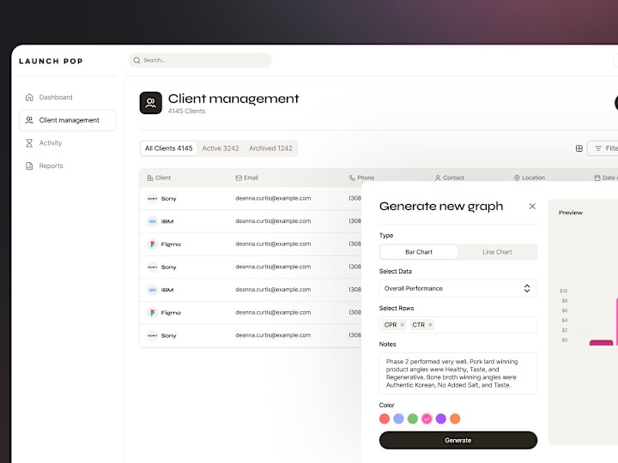Viewport: 618px width, 463px height.
Task: Click the Client management people icon badge
Action: point(150,103)
